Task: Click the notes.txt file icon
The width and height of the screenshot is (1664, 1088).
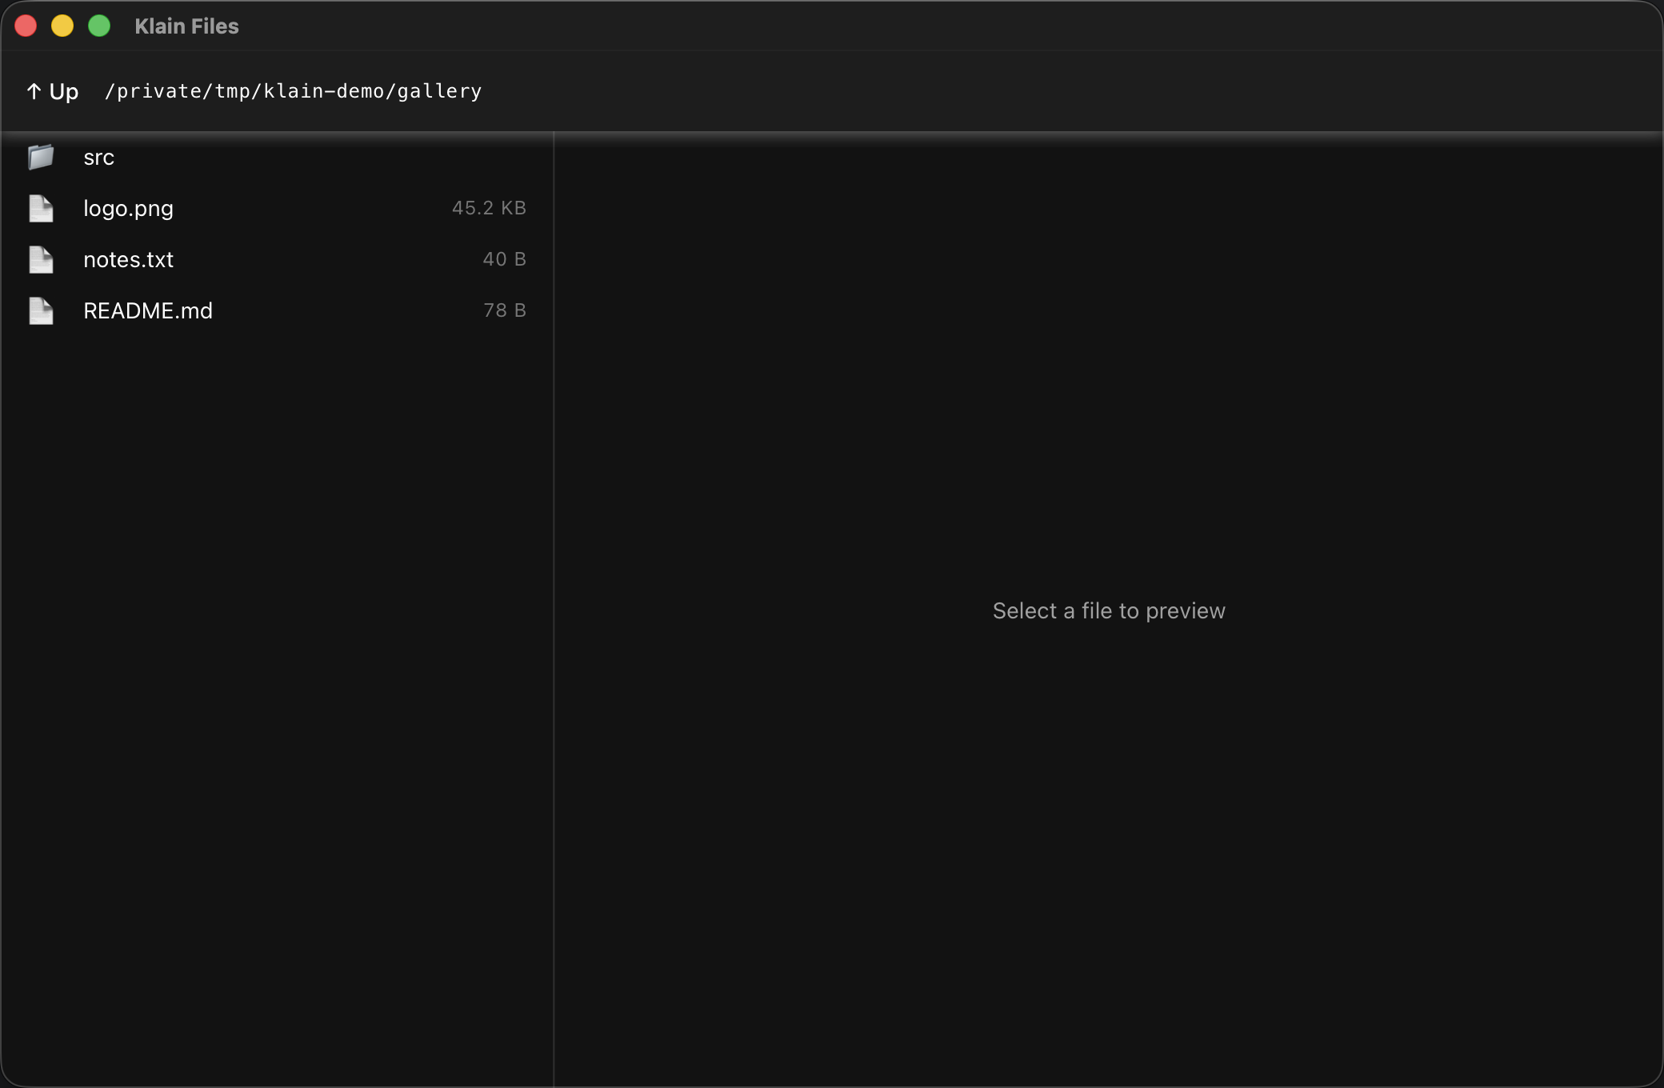Action: tap(41, 259)
